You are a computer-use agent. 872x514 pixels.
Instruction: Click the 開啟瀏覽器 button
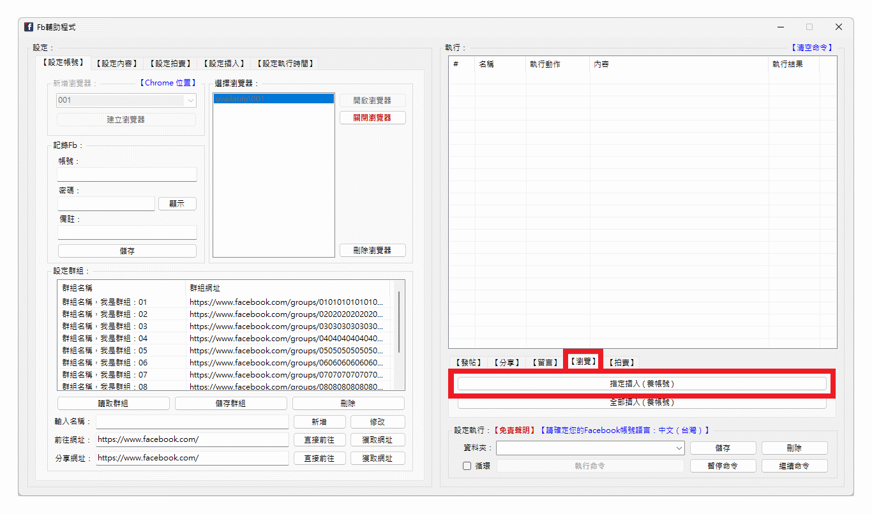pos(373,100)
